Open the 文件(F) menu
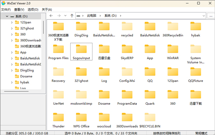Image resolution: width=215 pixels, height=135 pixels. tap(6, 10)
